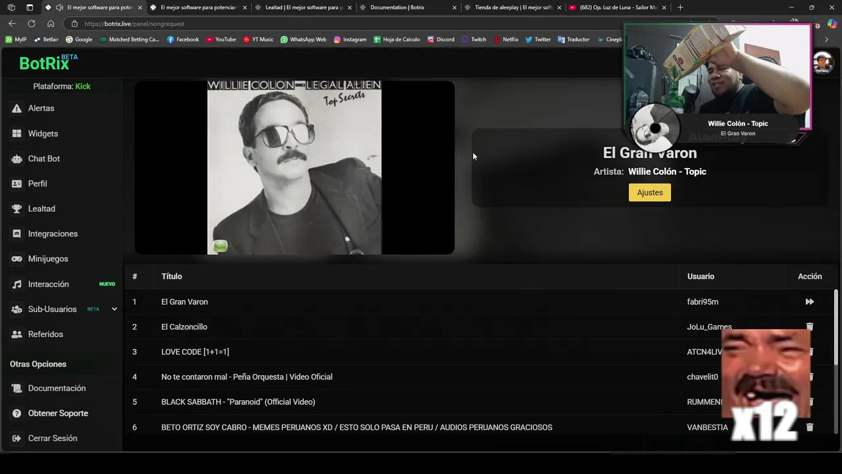842x474 pixels.
Task: Open the Perfil page
Action: coord(37,184)
